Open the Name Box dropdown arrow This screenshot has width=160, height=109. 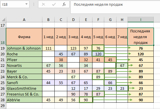point(26,4)
